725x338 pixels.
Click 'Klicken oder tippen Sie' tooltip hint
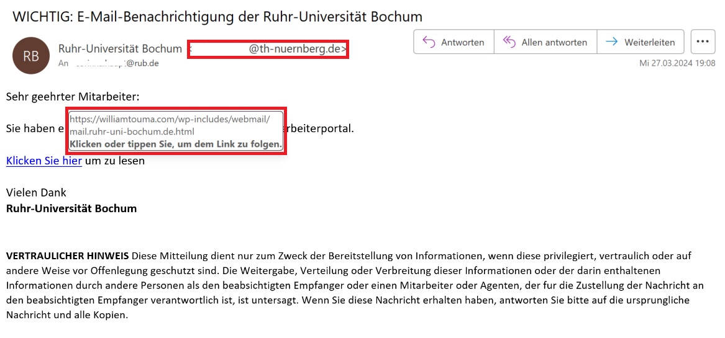coord(176,145)
